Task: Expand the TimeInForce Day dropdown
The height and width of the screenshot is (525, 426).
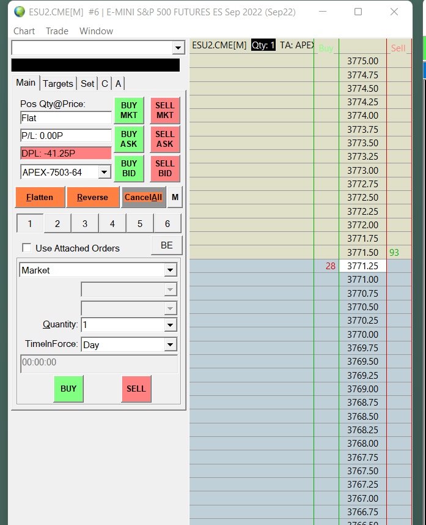Action: click(171, 344)
